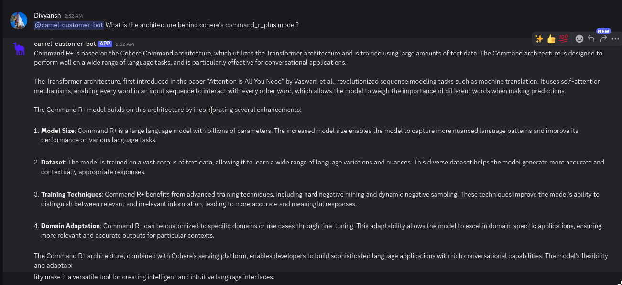Give the bot's message a thumbs up reaction

(x=551, y=39)
